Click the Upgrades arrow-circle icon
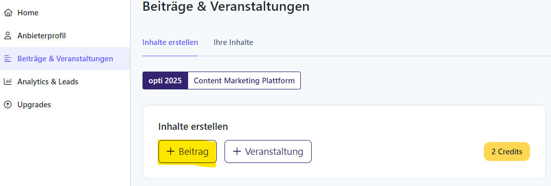The height and width of the screenshot is (186, 551). point(8,104)
